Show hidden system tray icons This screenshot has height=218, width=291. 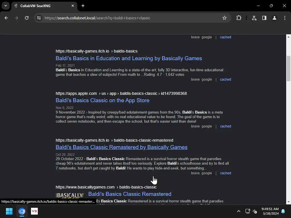click(x=239, y=211)
